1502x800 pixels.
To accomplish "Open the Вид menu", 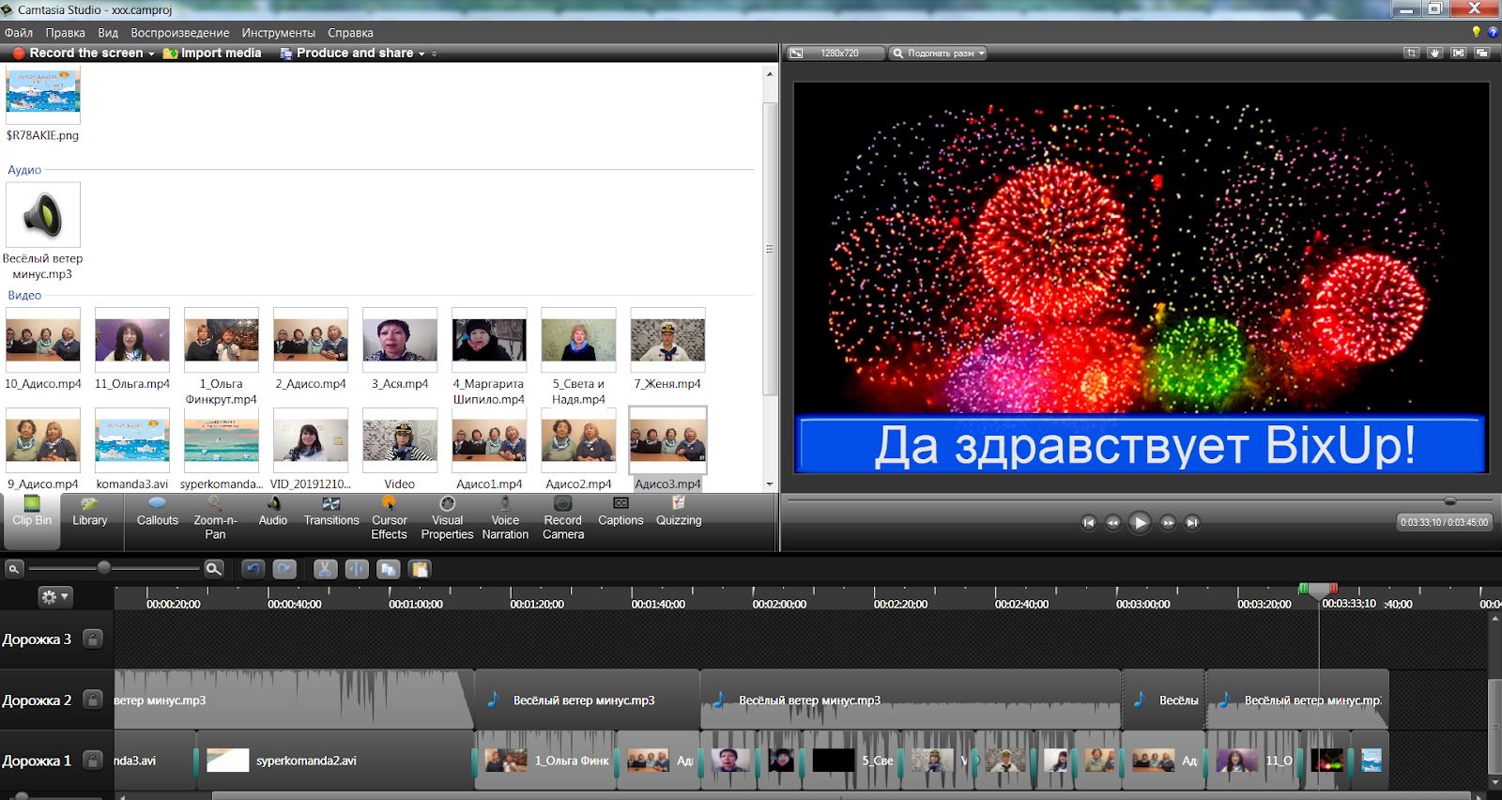I will click(x=108, y=33).
